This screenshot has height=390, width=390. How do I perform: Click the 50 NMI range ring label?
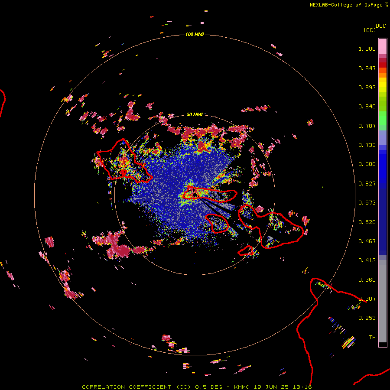coord(195,114)
